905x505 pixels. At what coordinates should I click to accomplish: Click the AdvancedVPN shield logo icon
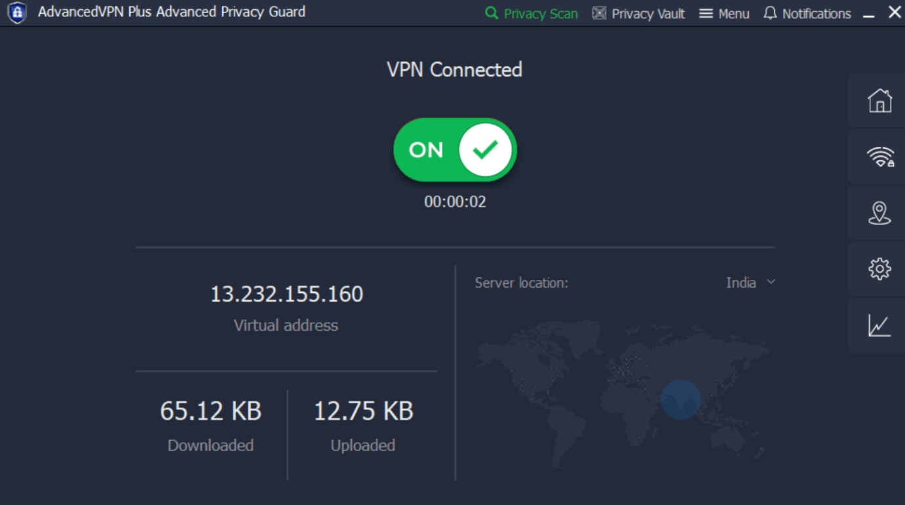pos(17,12)
